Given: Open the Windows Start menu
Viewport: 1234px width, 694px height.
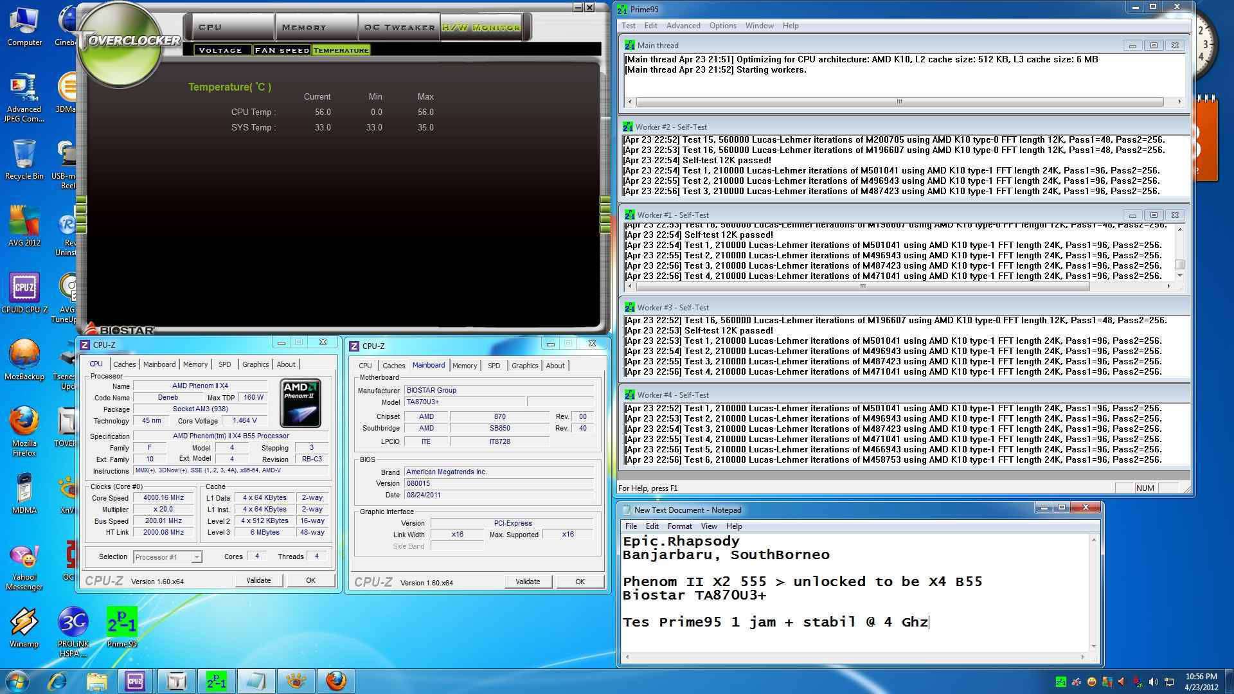Looking at the screenshot, I should (x=17, y=681).
